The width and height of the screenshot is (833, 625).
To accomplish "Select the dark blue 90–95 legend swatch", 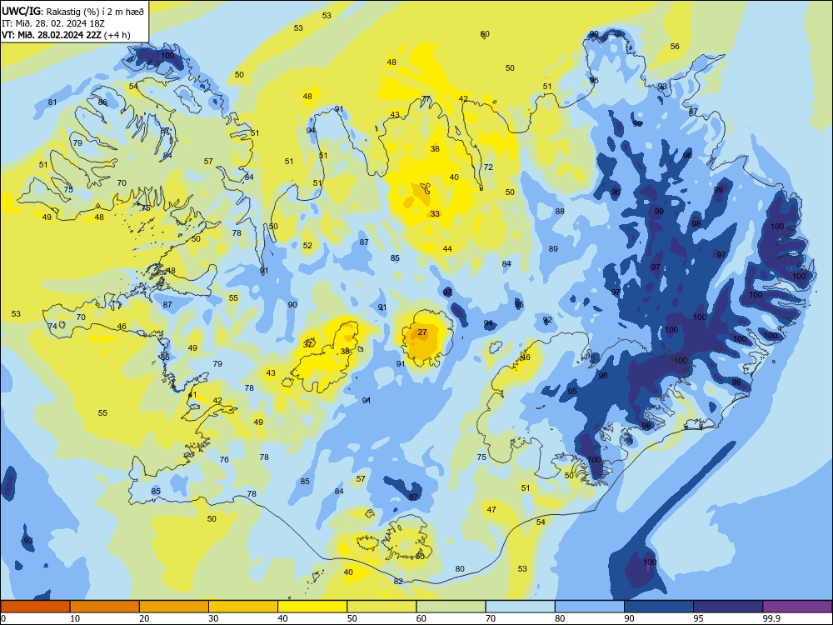I will point(659,607).
